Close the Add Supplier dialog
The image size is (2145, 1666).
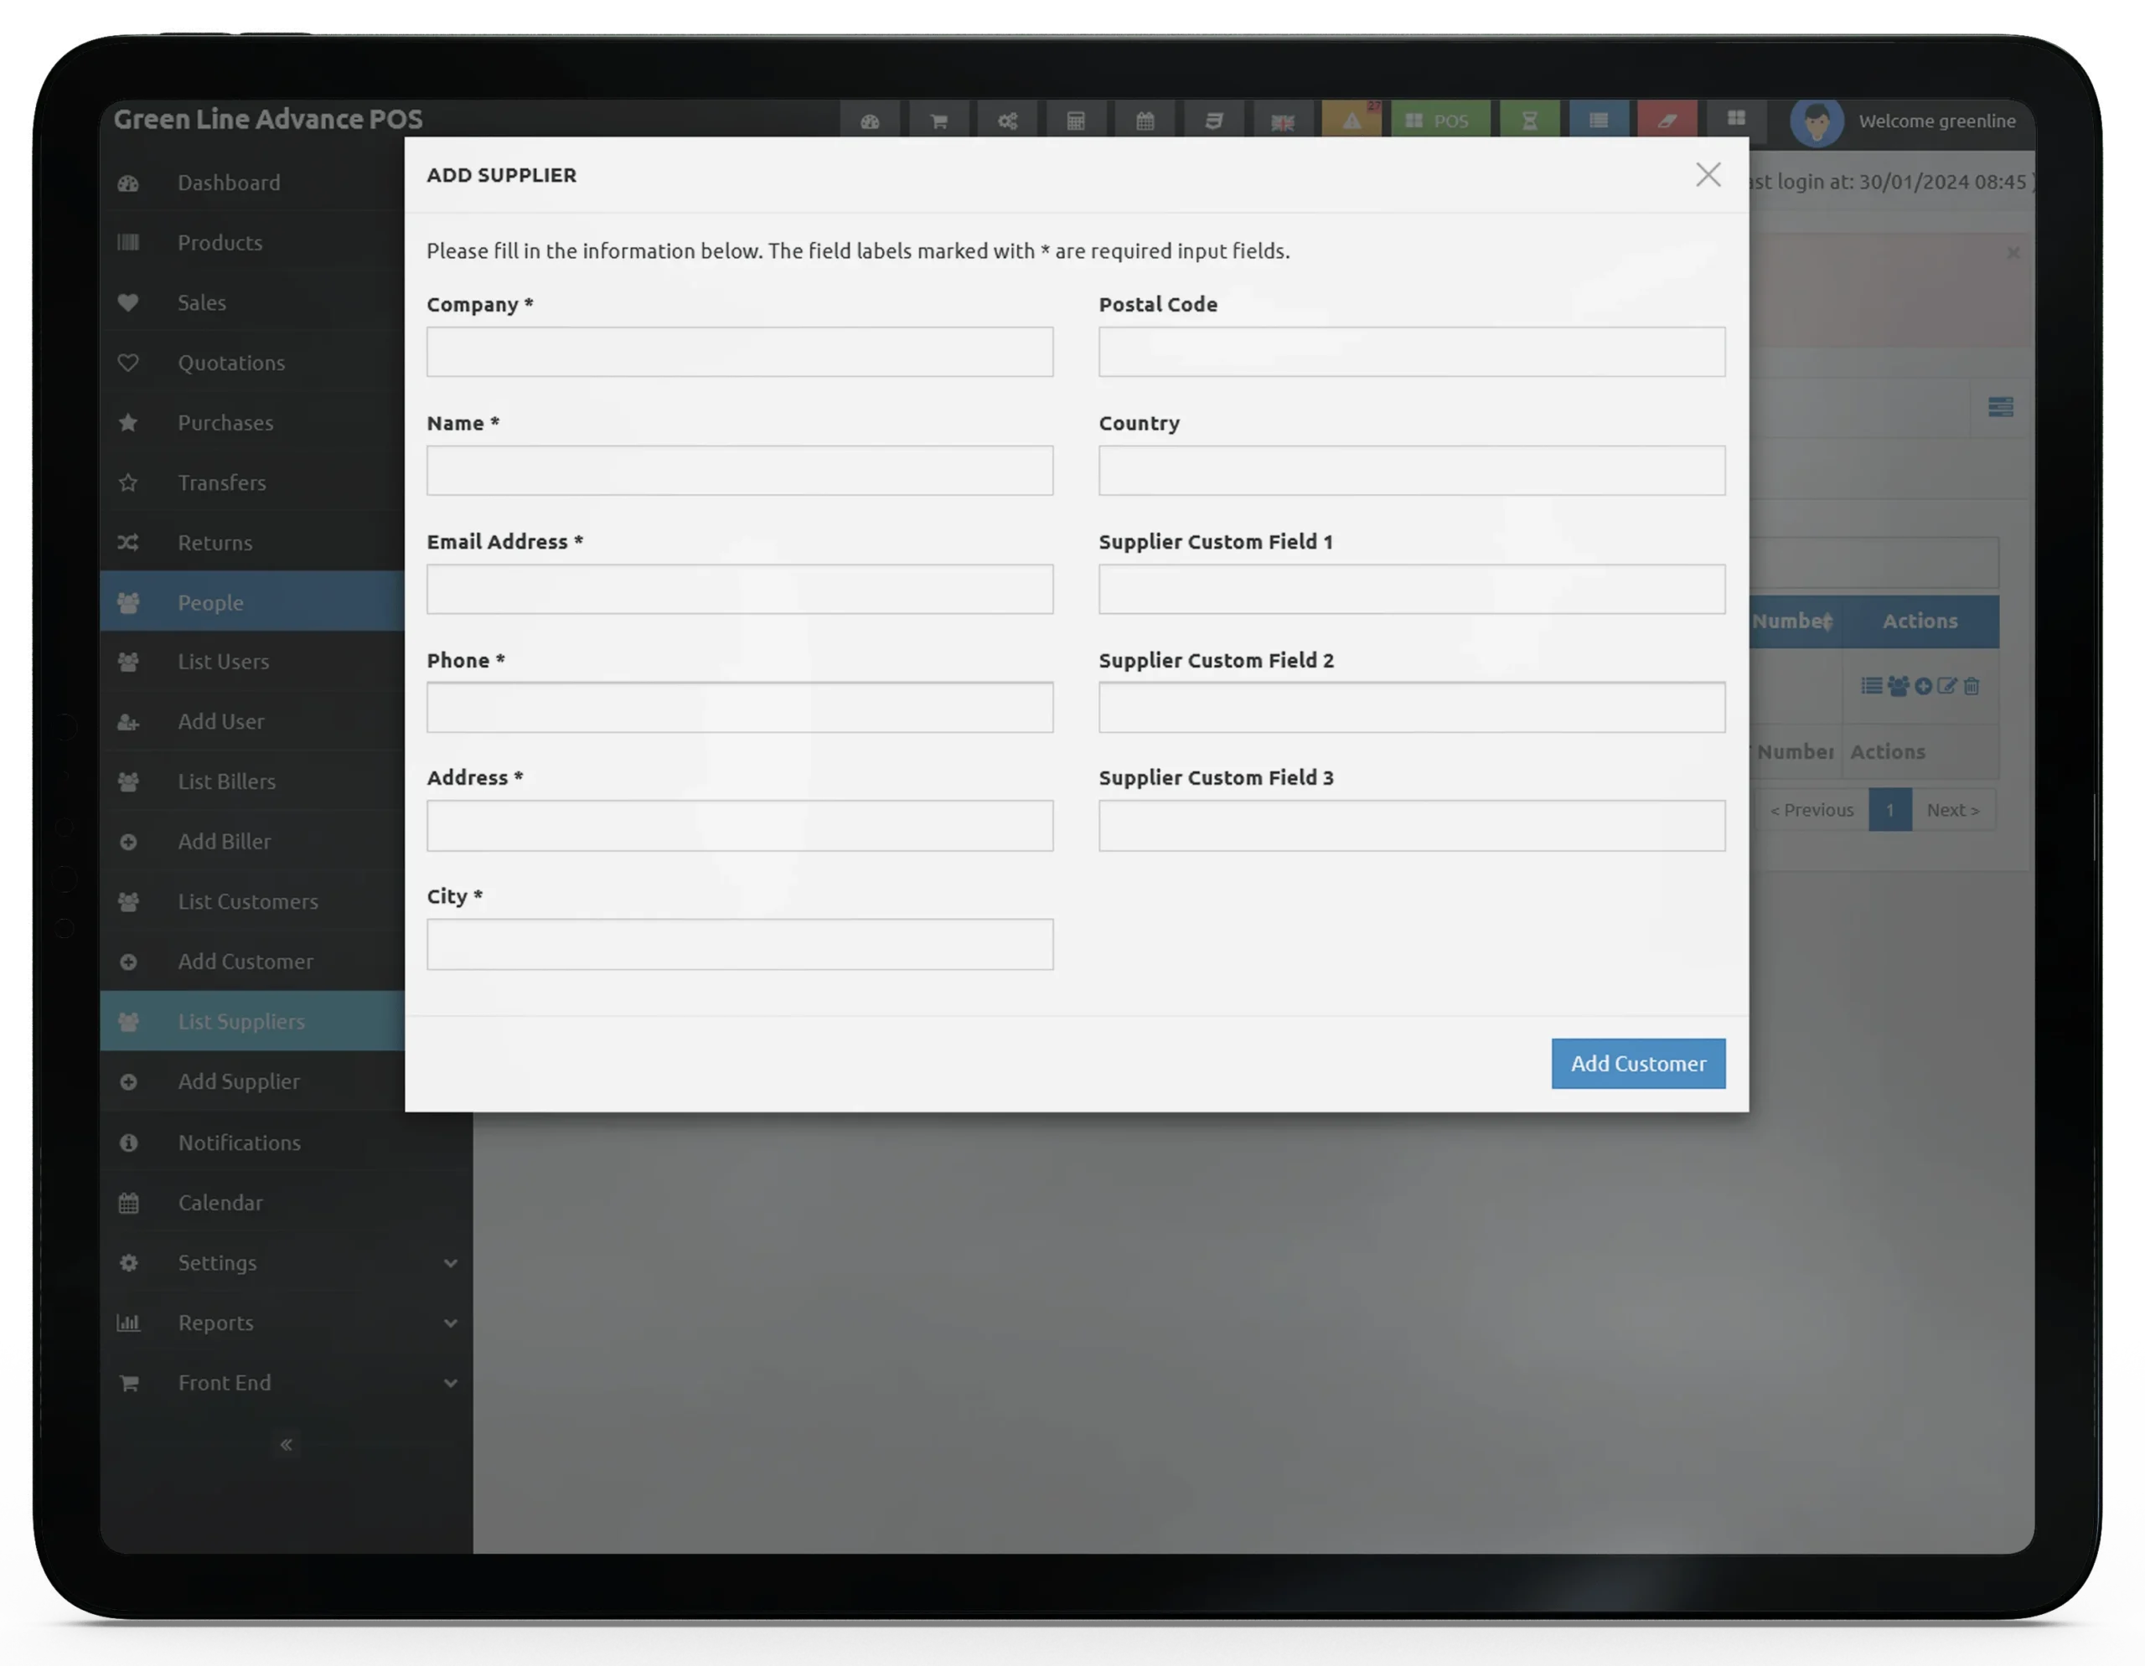pyautogui.click(x=1708, y=175)
